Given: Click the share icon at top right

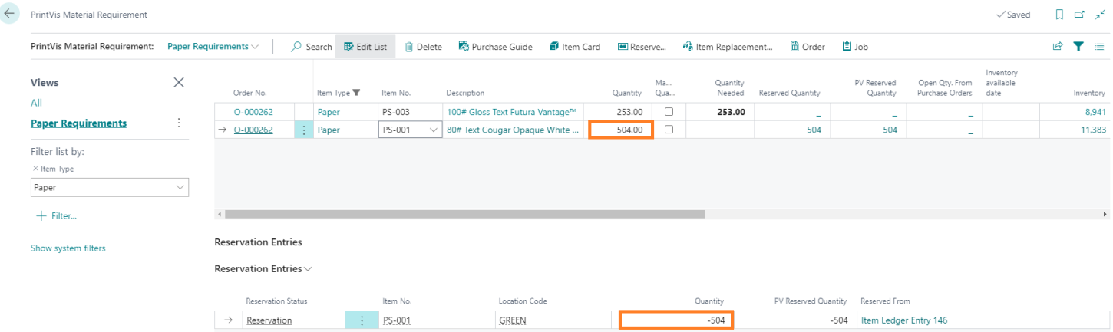Looking at the screenshot, I should (1058, 47).
